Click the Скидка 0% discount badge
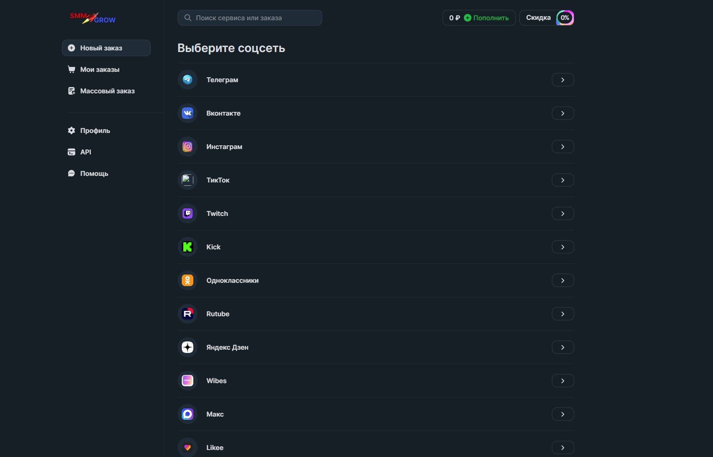The image size is (713, 457). (547, 18)
